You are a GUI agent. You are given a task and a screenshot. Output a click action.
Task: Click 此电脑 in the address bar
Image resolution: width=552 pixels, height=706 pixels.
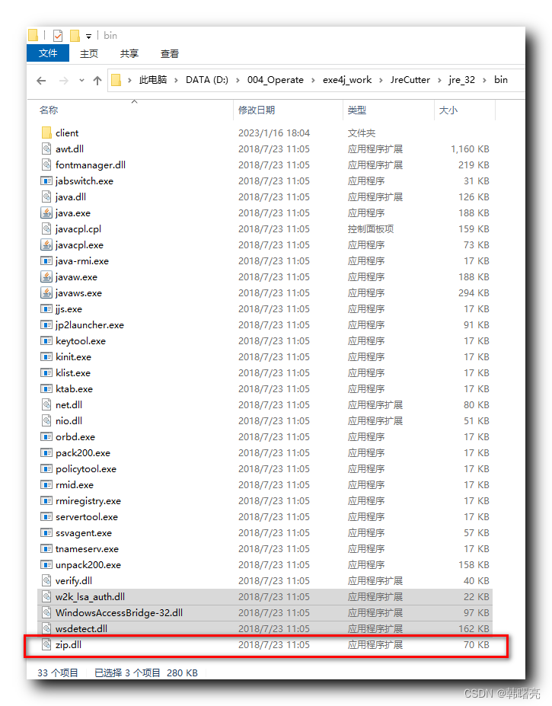coord(152,80)
